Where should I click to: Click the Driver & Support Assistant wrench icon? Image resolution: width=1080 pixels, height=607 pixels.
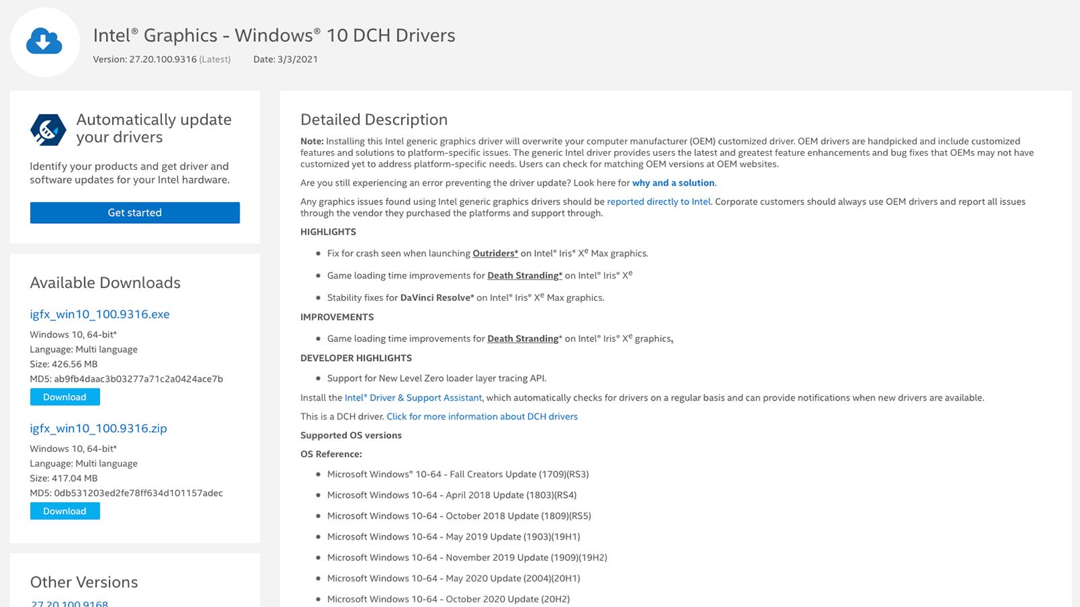click(48, 129)
